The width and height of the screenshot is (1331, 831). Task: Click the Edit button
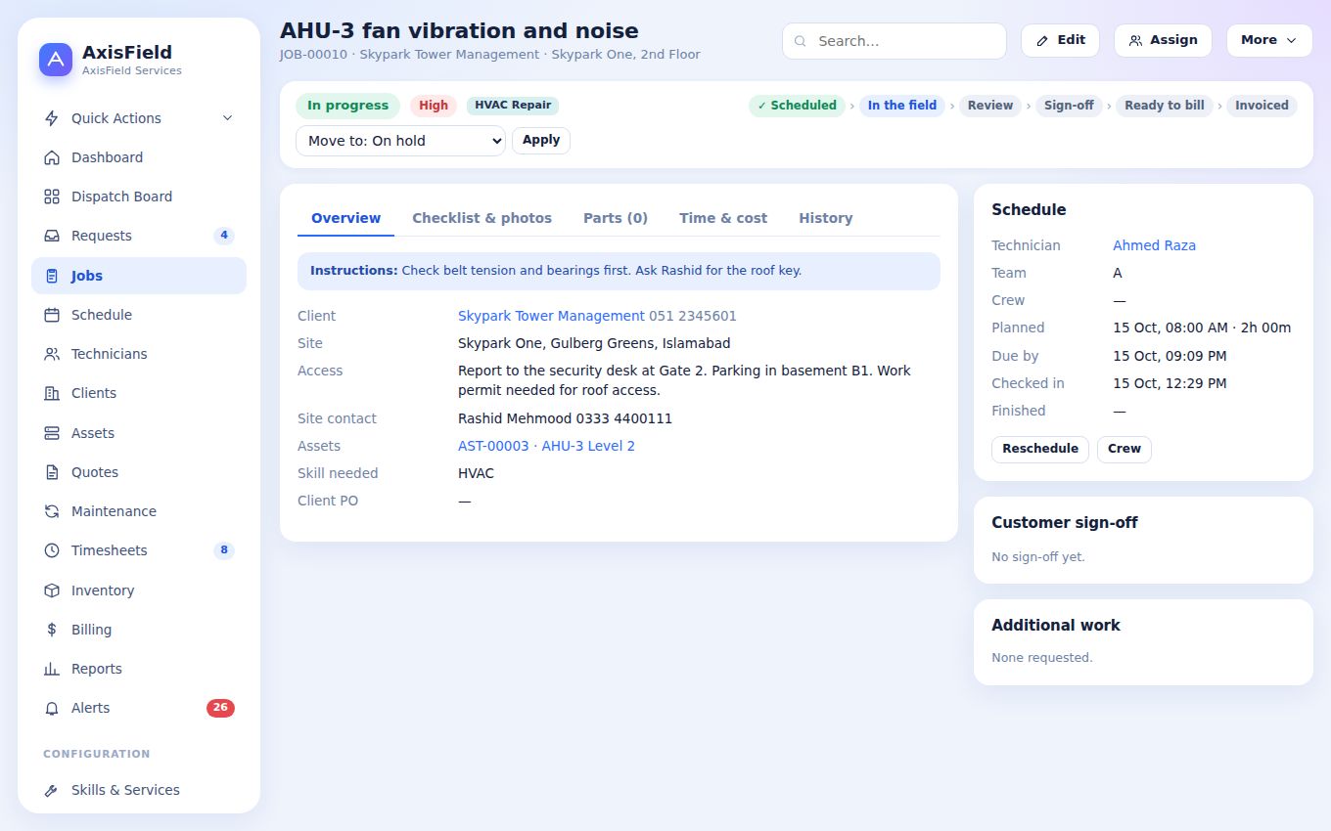[1060, 40]
